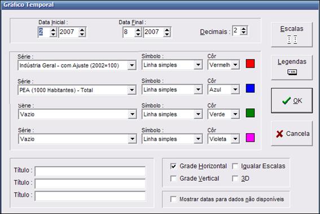The image size is (320, 214).
Task: Enable Grade Vertical checkbox
Action: click(173, 178)
